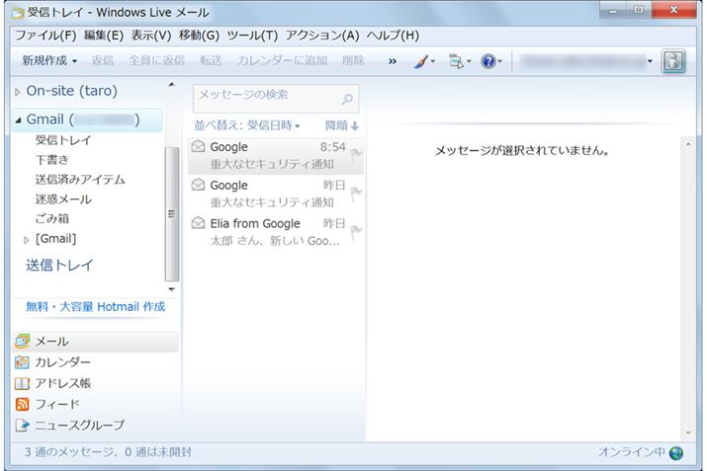Click envelope icon of Elia from Google message
Image resolution: width=707 pixels, height=471 pixels.
(198, 223)
